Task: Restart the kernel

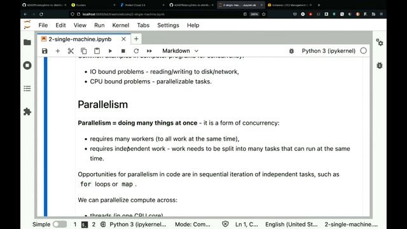Action: click(136, 51)
